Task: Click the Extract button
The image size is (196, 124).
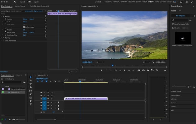Action: click(x=143, y=70)
